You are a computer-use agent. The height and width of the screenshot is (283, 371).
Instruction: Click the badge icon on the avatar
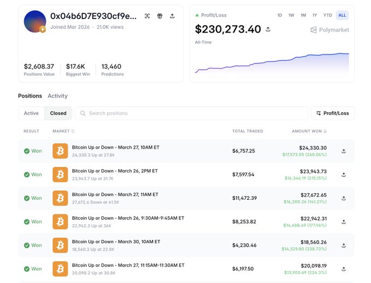(x=43, y=29)
